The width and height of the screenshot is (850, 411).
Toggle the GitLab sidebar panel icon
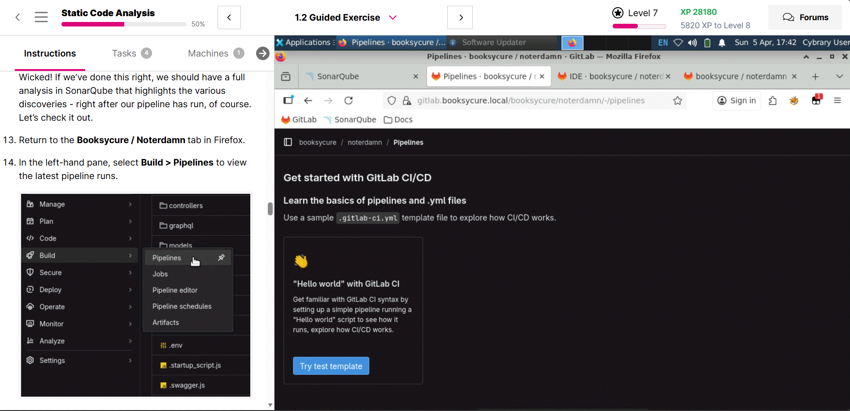pos(288,142)
